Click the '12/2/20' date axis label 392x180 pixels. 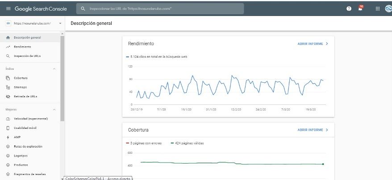coord(236,109)
